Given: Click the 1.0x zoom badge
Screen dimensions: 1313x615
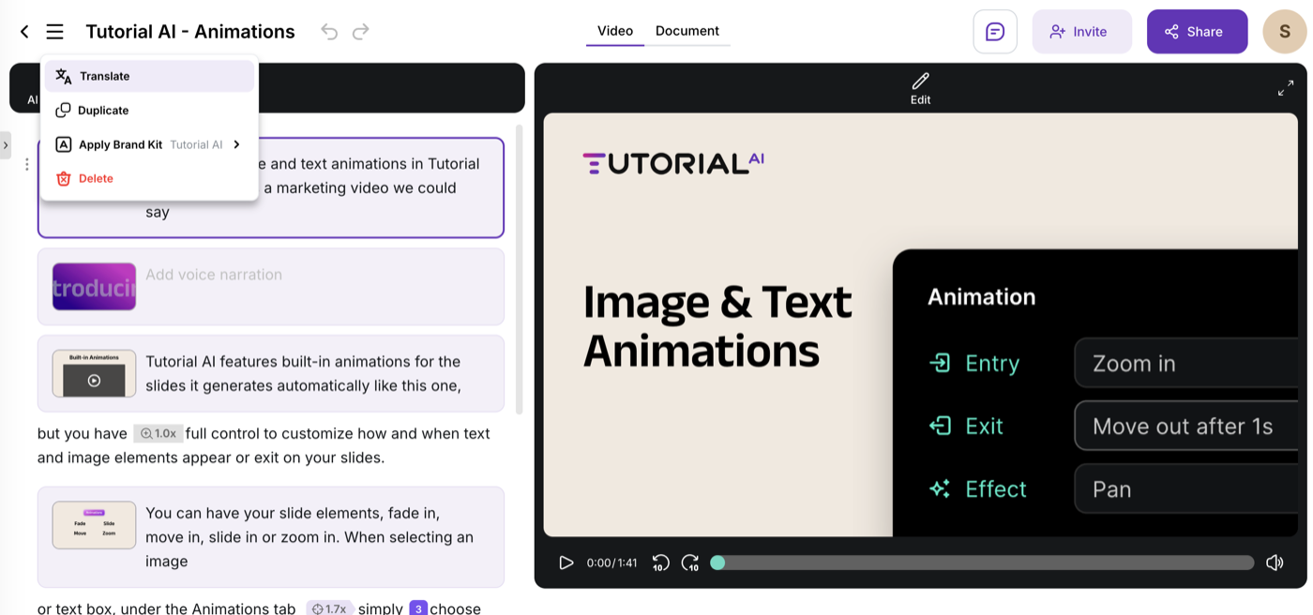Looking at the screenshot, I should point(158,433).
